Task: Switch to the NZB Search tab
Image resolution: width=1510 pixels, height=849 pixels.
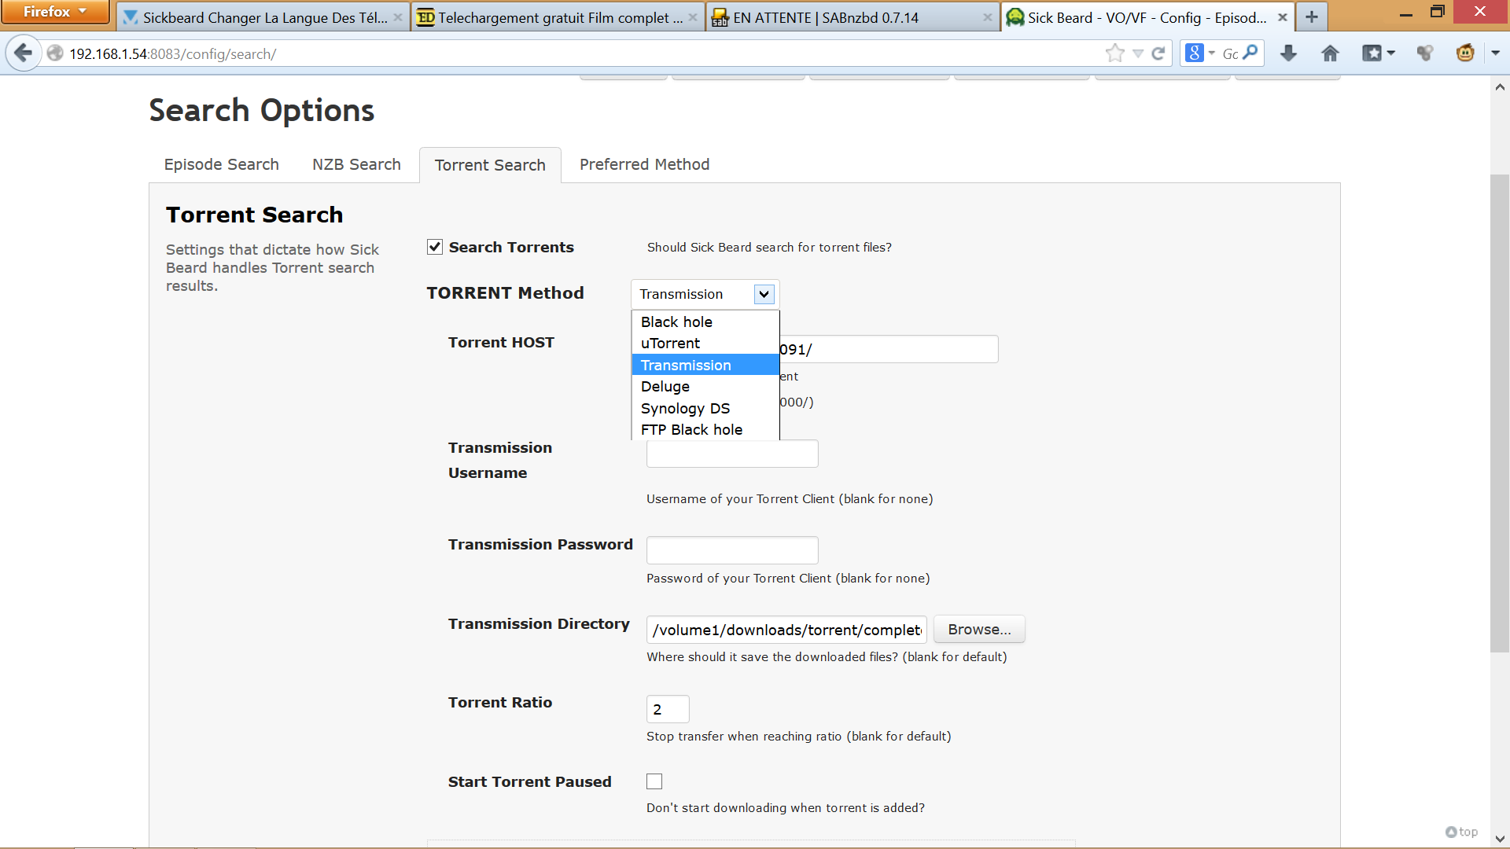Action: click(356, 164)
